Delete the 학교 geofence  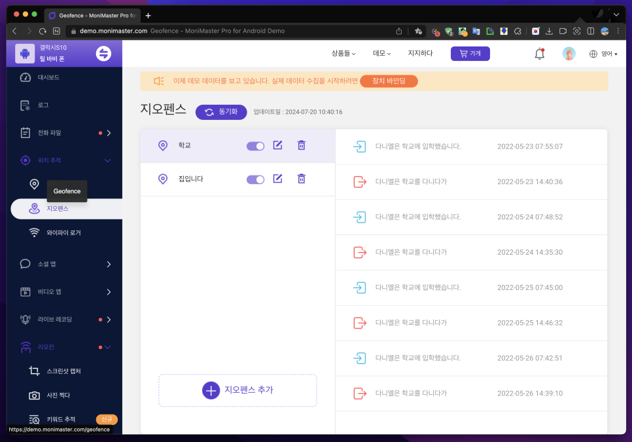click(x=302, y=145)
